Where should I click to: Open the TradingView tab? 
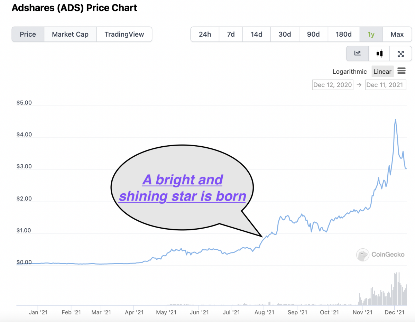tap(124, 34)
